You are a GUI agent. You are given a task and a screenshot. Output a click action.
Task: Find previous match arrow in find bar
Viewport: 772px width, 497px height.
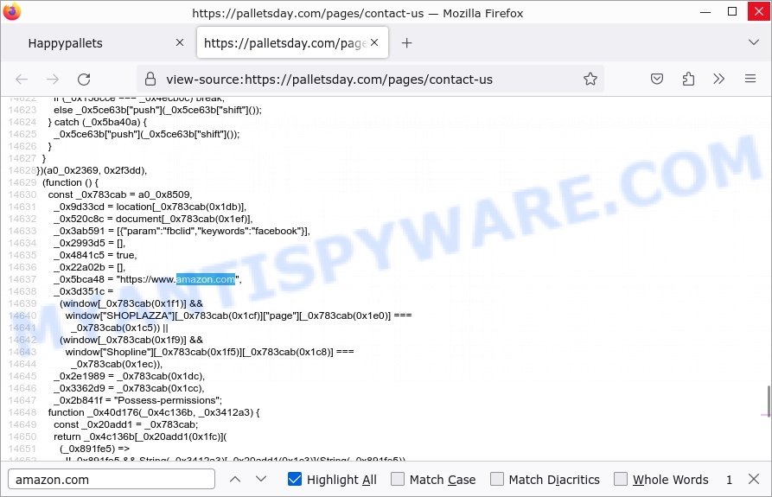click(235, 479)
